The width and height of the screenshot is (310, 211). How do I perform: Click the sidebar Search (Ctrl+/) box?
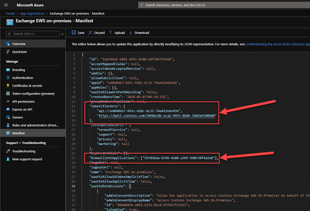click(x=33, y=34)
